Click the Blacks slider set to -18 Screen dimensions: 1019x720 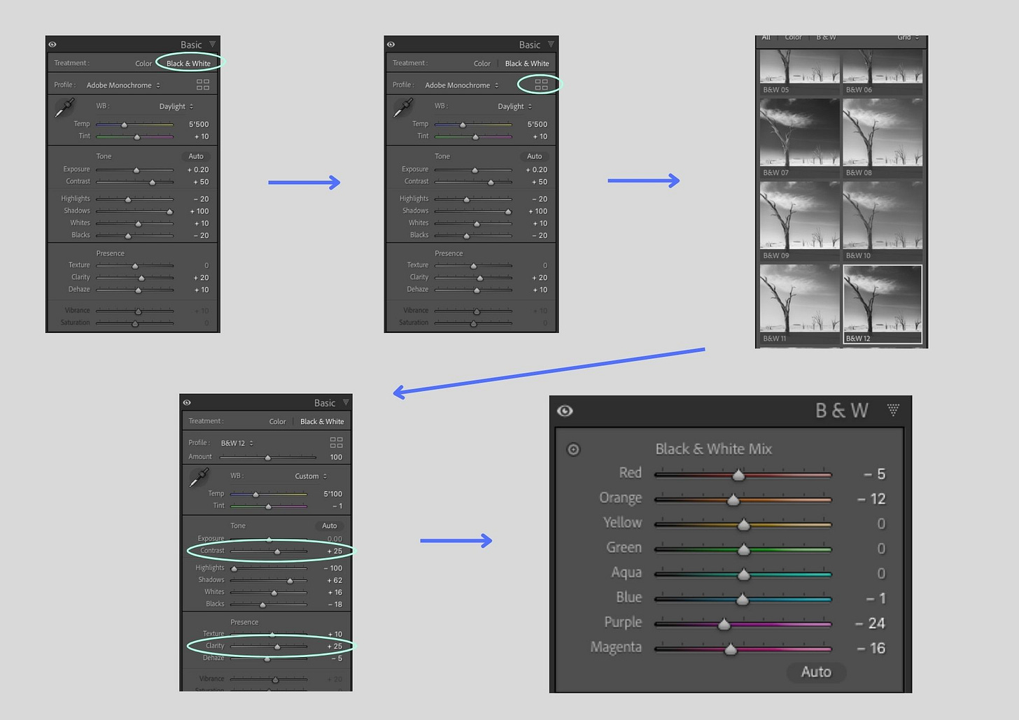(x=269, y=605)
